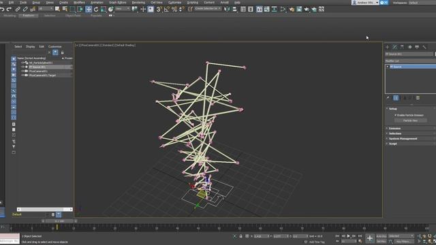The image size is (436, 245).
Task: Switch to the Motion command panel tab
Action: click(409, 47)
